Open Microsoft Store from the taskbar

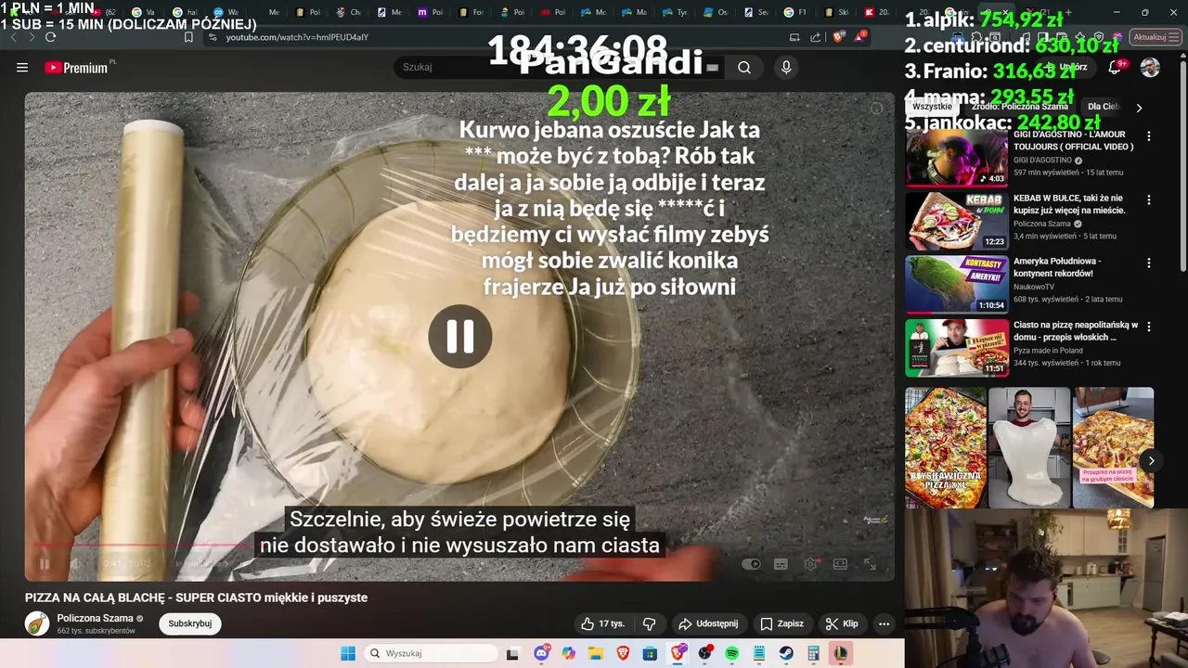pos(650,653)
